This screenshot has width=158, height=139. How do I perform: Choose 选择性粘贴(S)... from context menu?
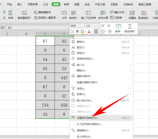pyautogui.click(x=101, y=59)
